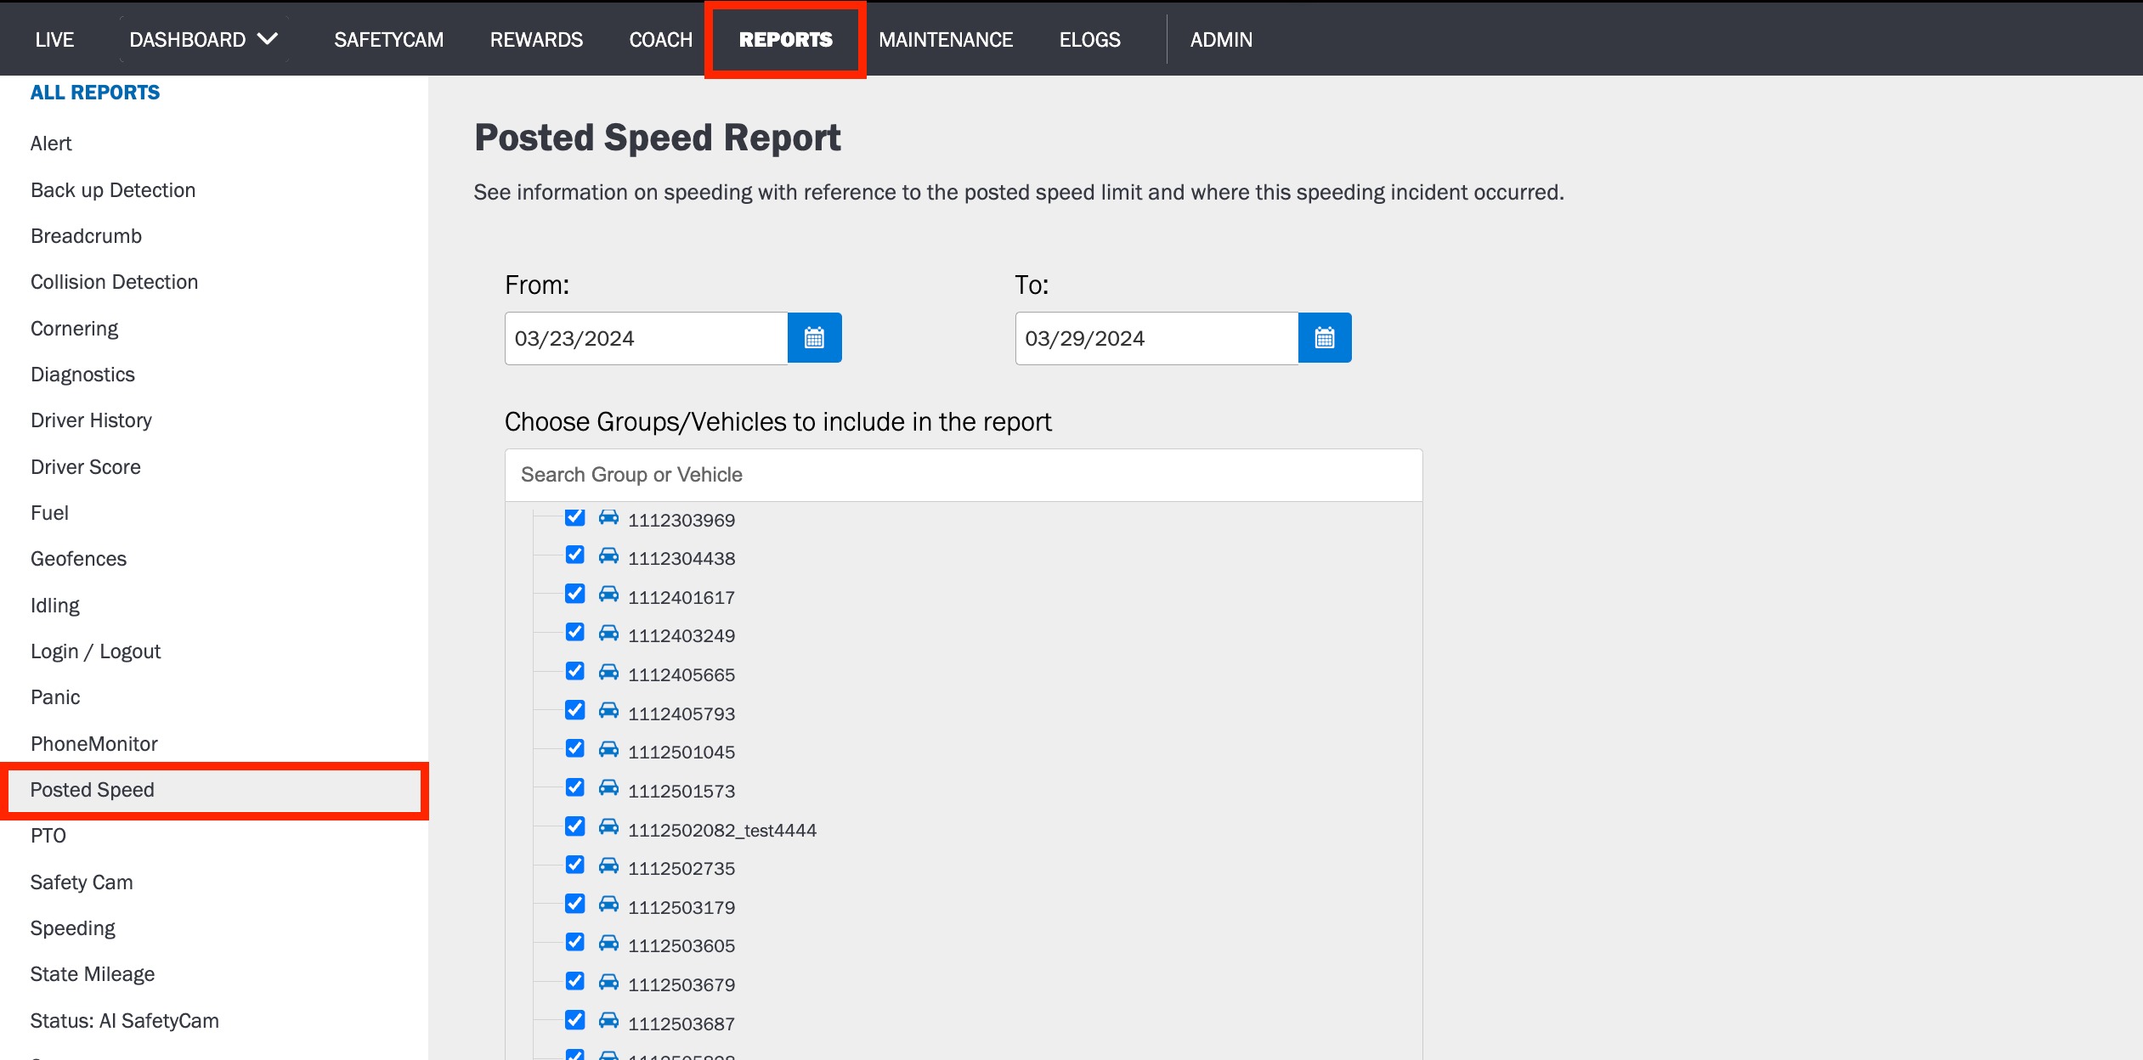The height and width of the screenshot is (1060, 2143).
Task: Uncheck vehicle 1112501045 checkbox
Action: click(575, 749)
